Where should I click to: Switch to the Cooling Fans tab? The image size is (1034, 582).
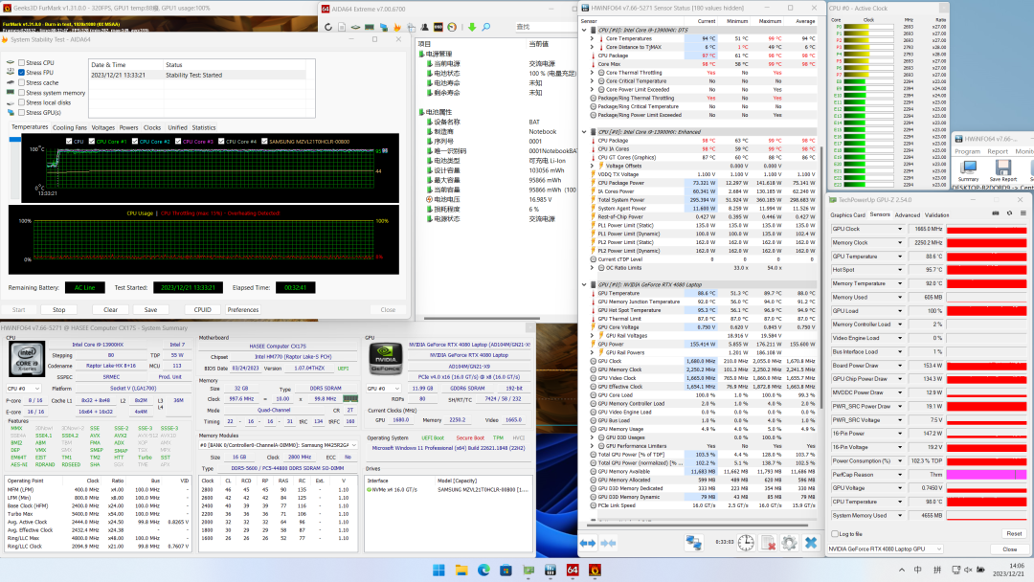pyautogui.click(x=69, y=127)
